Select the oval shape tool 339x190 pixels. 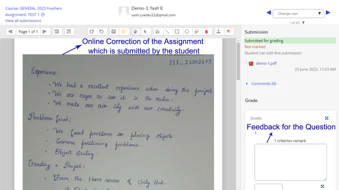point(187,32)
